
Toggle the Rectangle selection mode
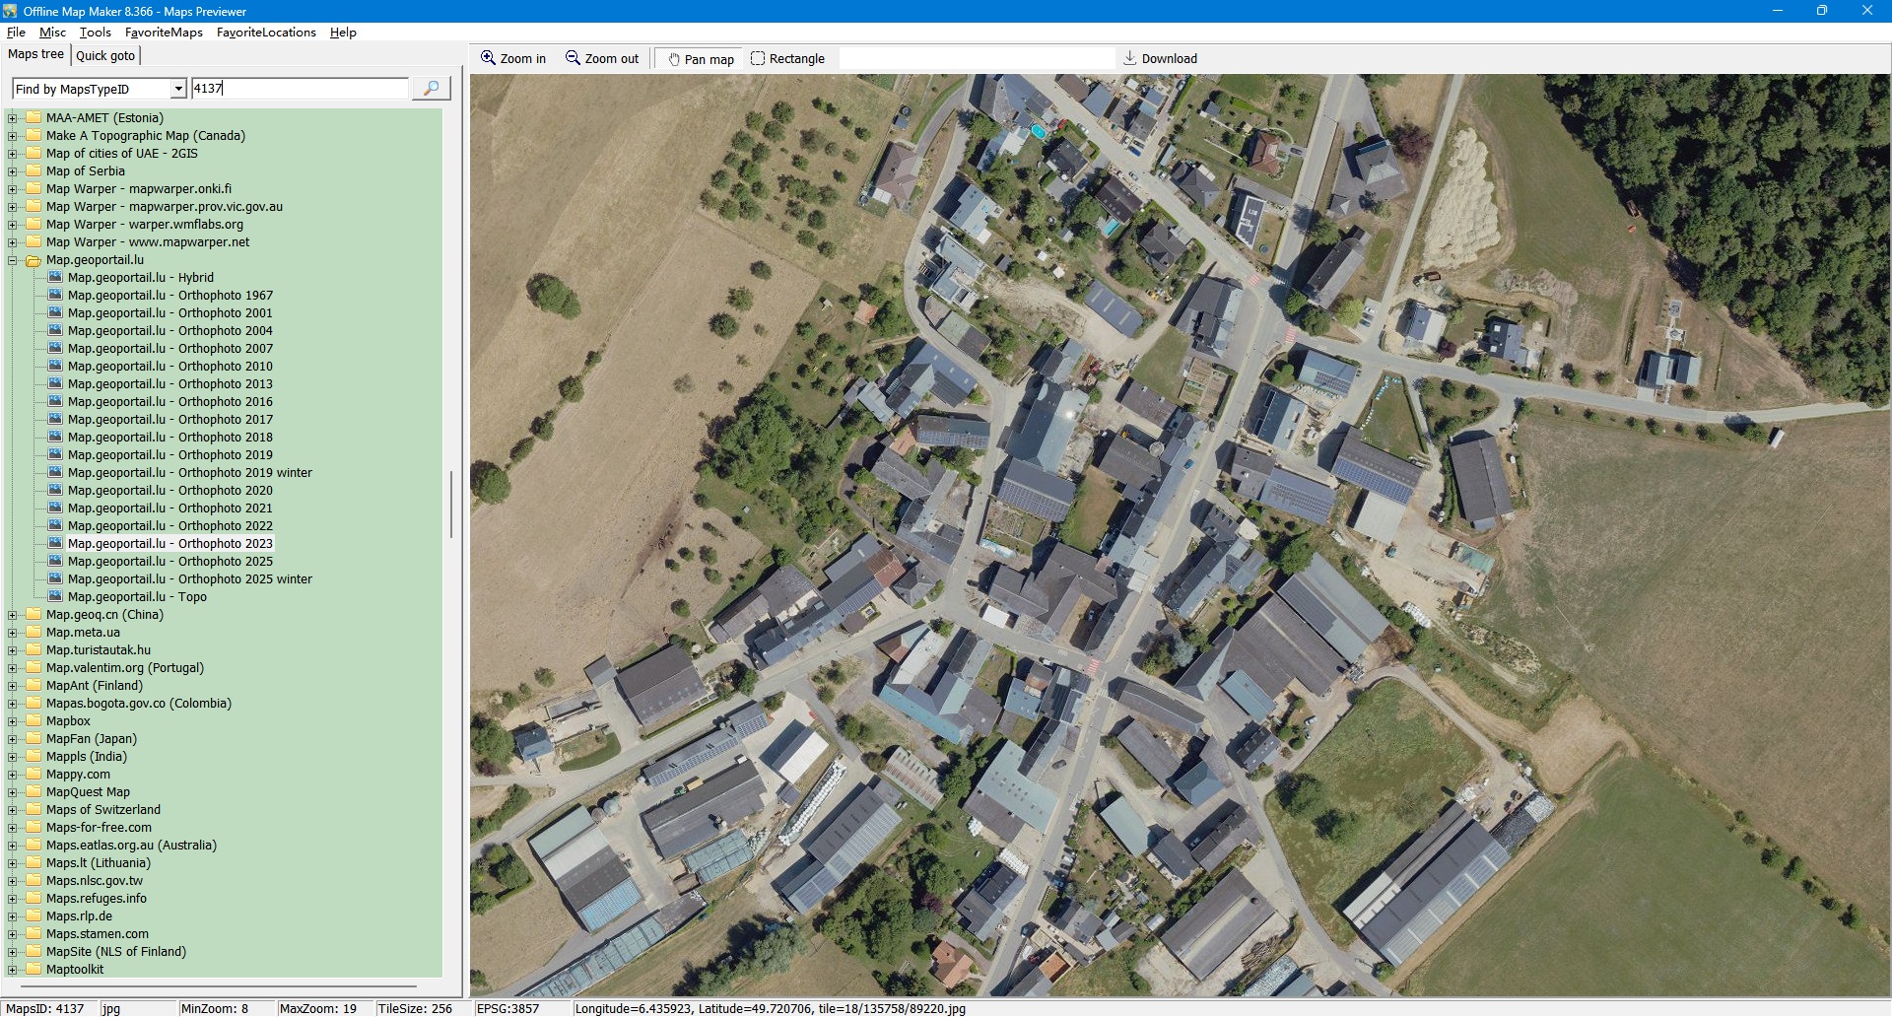(787, 59)
